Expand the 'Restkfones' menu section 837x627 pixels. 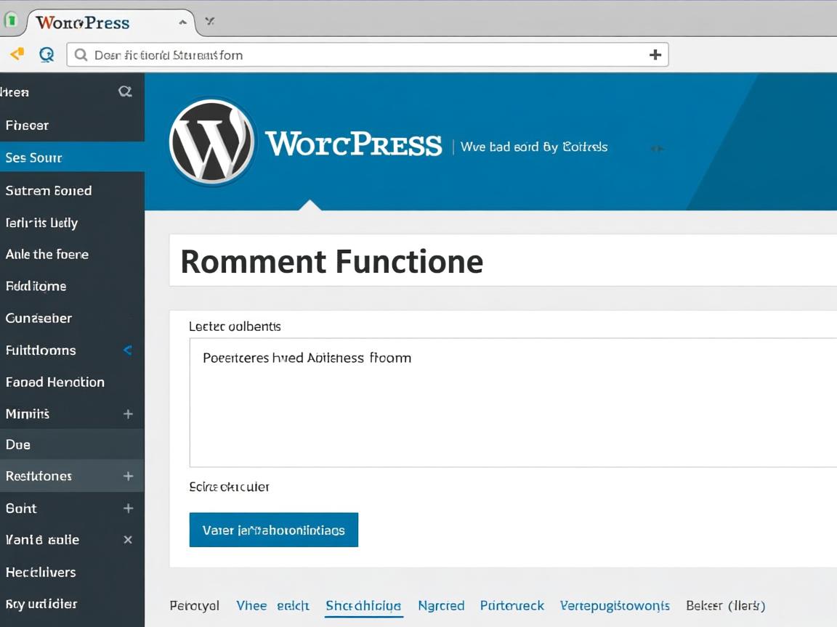[x=128, y=476]
